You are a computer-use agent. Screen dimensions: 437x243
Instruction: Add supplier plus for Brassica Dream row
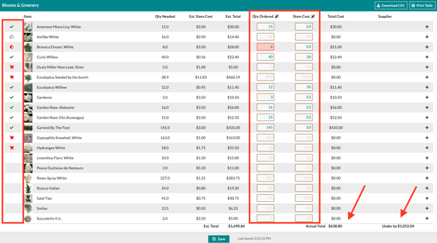tap(427, 47)
